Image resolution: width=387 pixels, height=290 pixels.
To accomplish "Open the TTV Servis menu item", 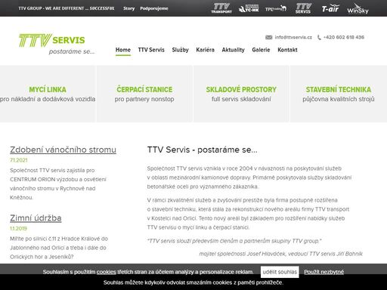I will 151,50.
